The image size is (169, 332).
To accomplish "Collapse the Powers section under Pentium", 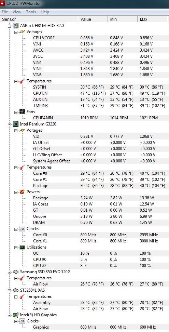I will click(x=16, y=192).
